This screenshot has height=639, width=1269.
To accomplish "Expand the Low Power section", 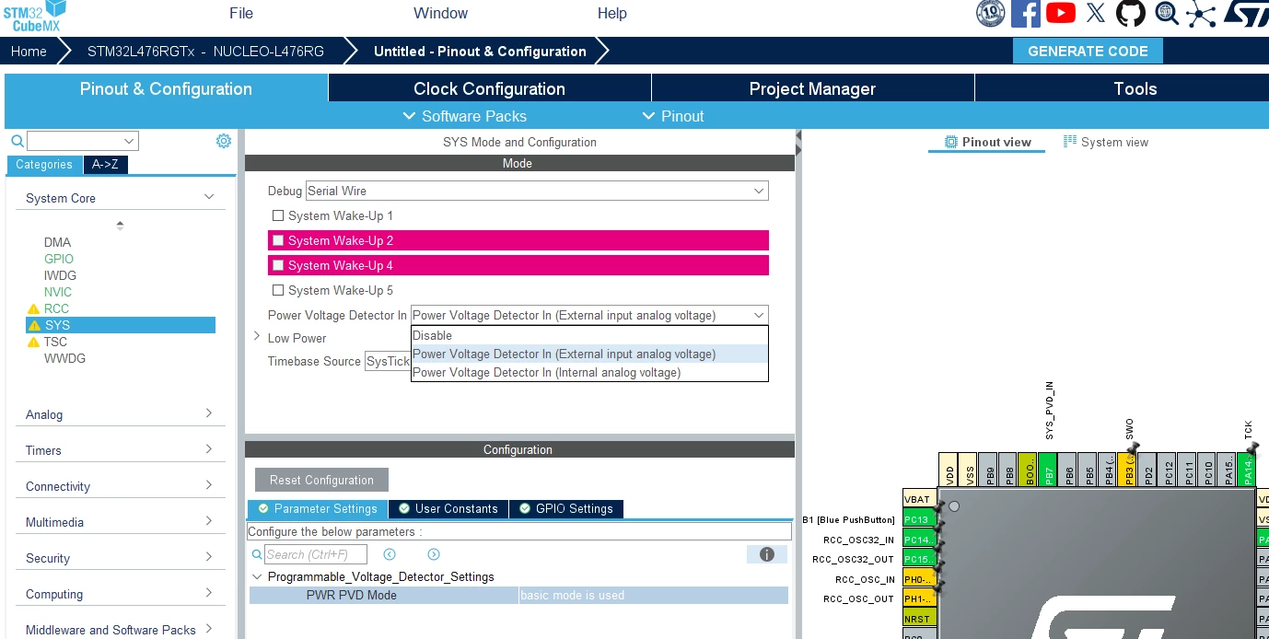I will click(x=257, y=337).
